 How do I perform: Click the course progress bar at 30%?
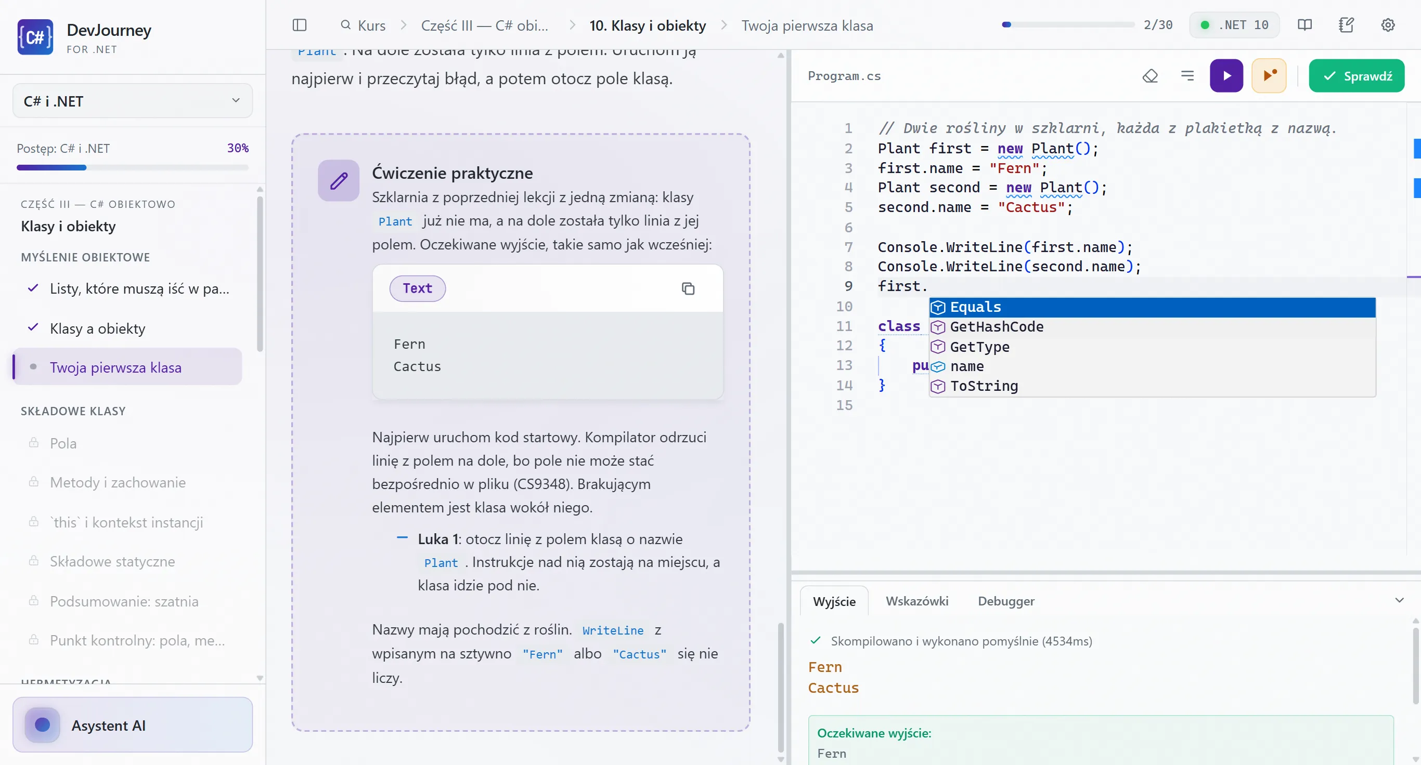pos(133,167)
